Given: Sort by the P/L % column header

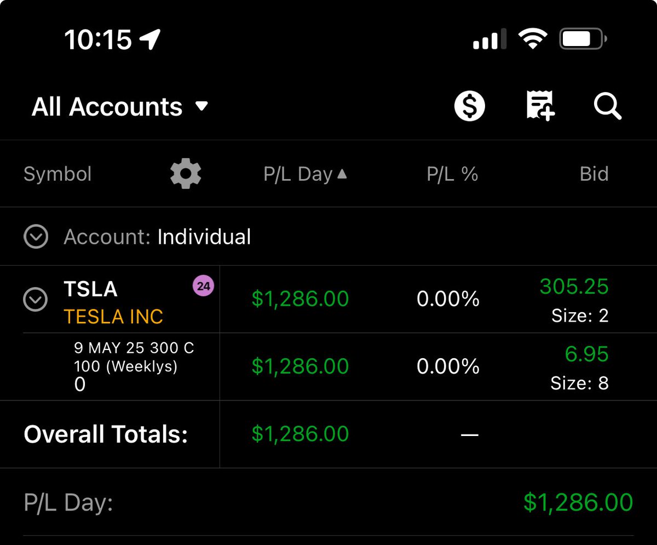Looking at the screenshot, I should pyautogui.click(x=452, y=174).
